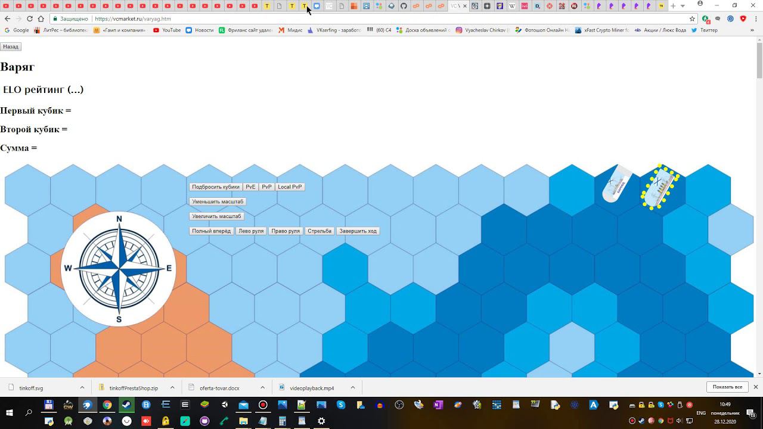Open the Доска объявлений bookmark
763x429 pixels.
[x=423, y=30]
